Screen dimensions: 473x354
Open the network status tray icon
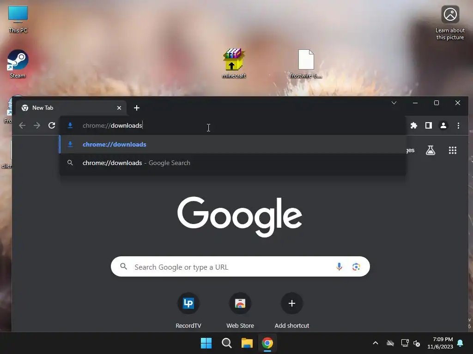click(x=405, y=343)
